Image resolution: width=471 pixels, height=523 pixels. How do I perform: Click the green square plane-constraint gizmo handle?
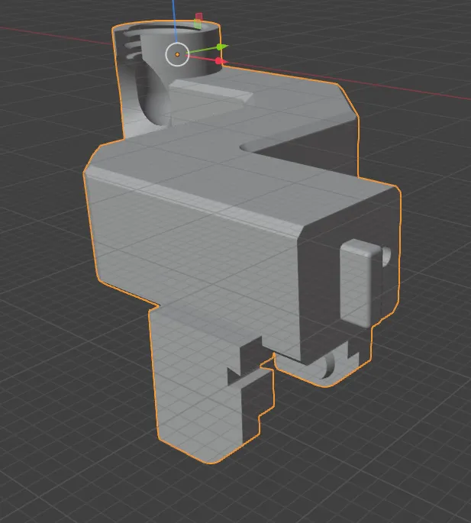coord(198,24)
